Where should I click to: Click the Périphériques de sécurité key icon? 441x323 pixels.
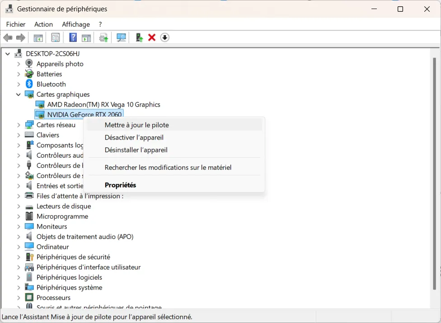pyautogui.click(x=29, y=257)
